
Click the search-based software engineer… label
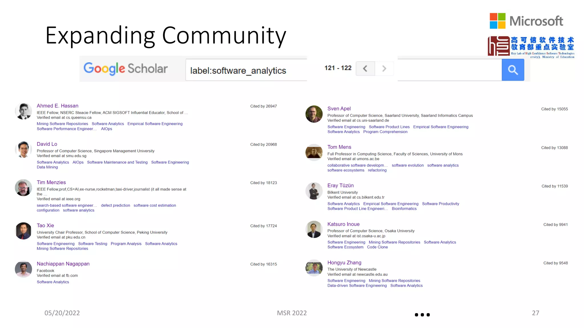click(x=67, y=205)
